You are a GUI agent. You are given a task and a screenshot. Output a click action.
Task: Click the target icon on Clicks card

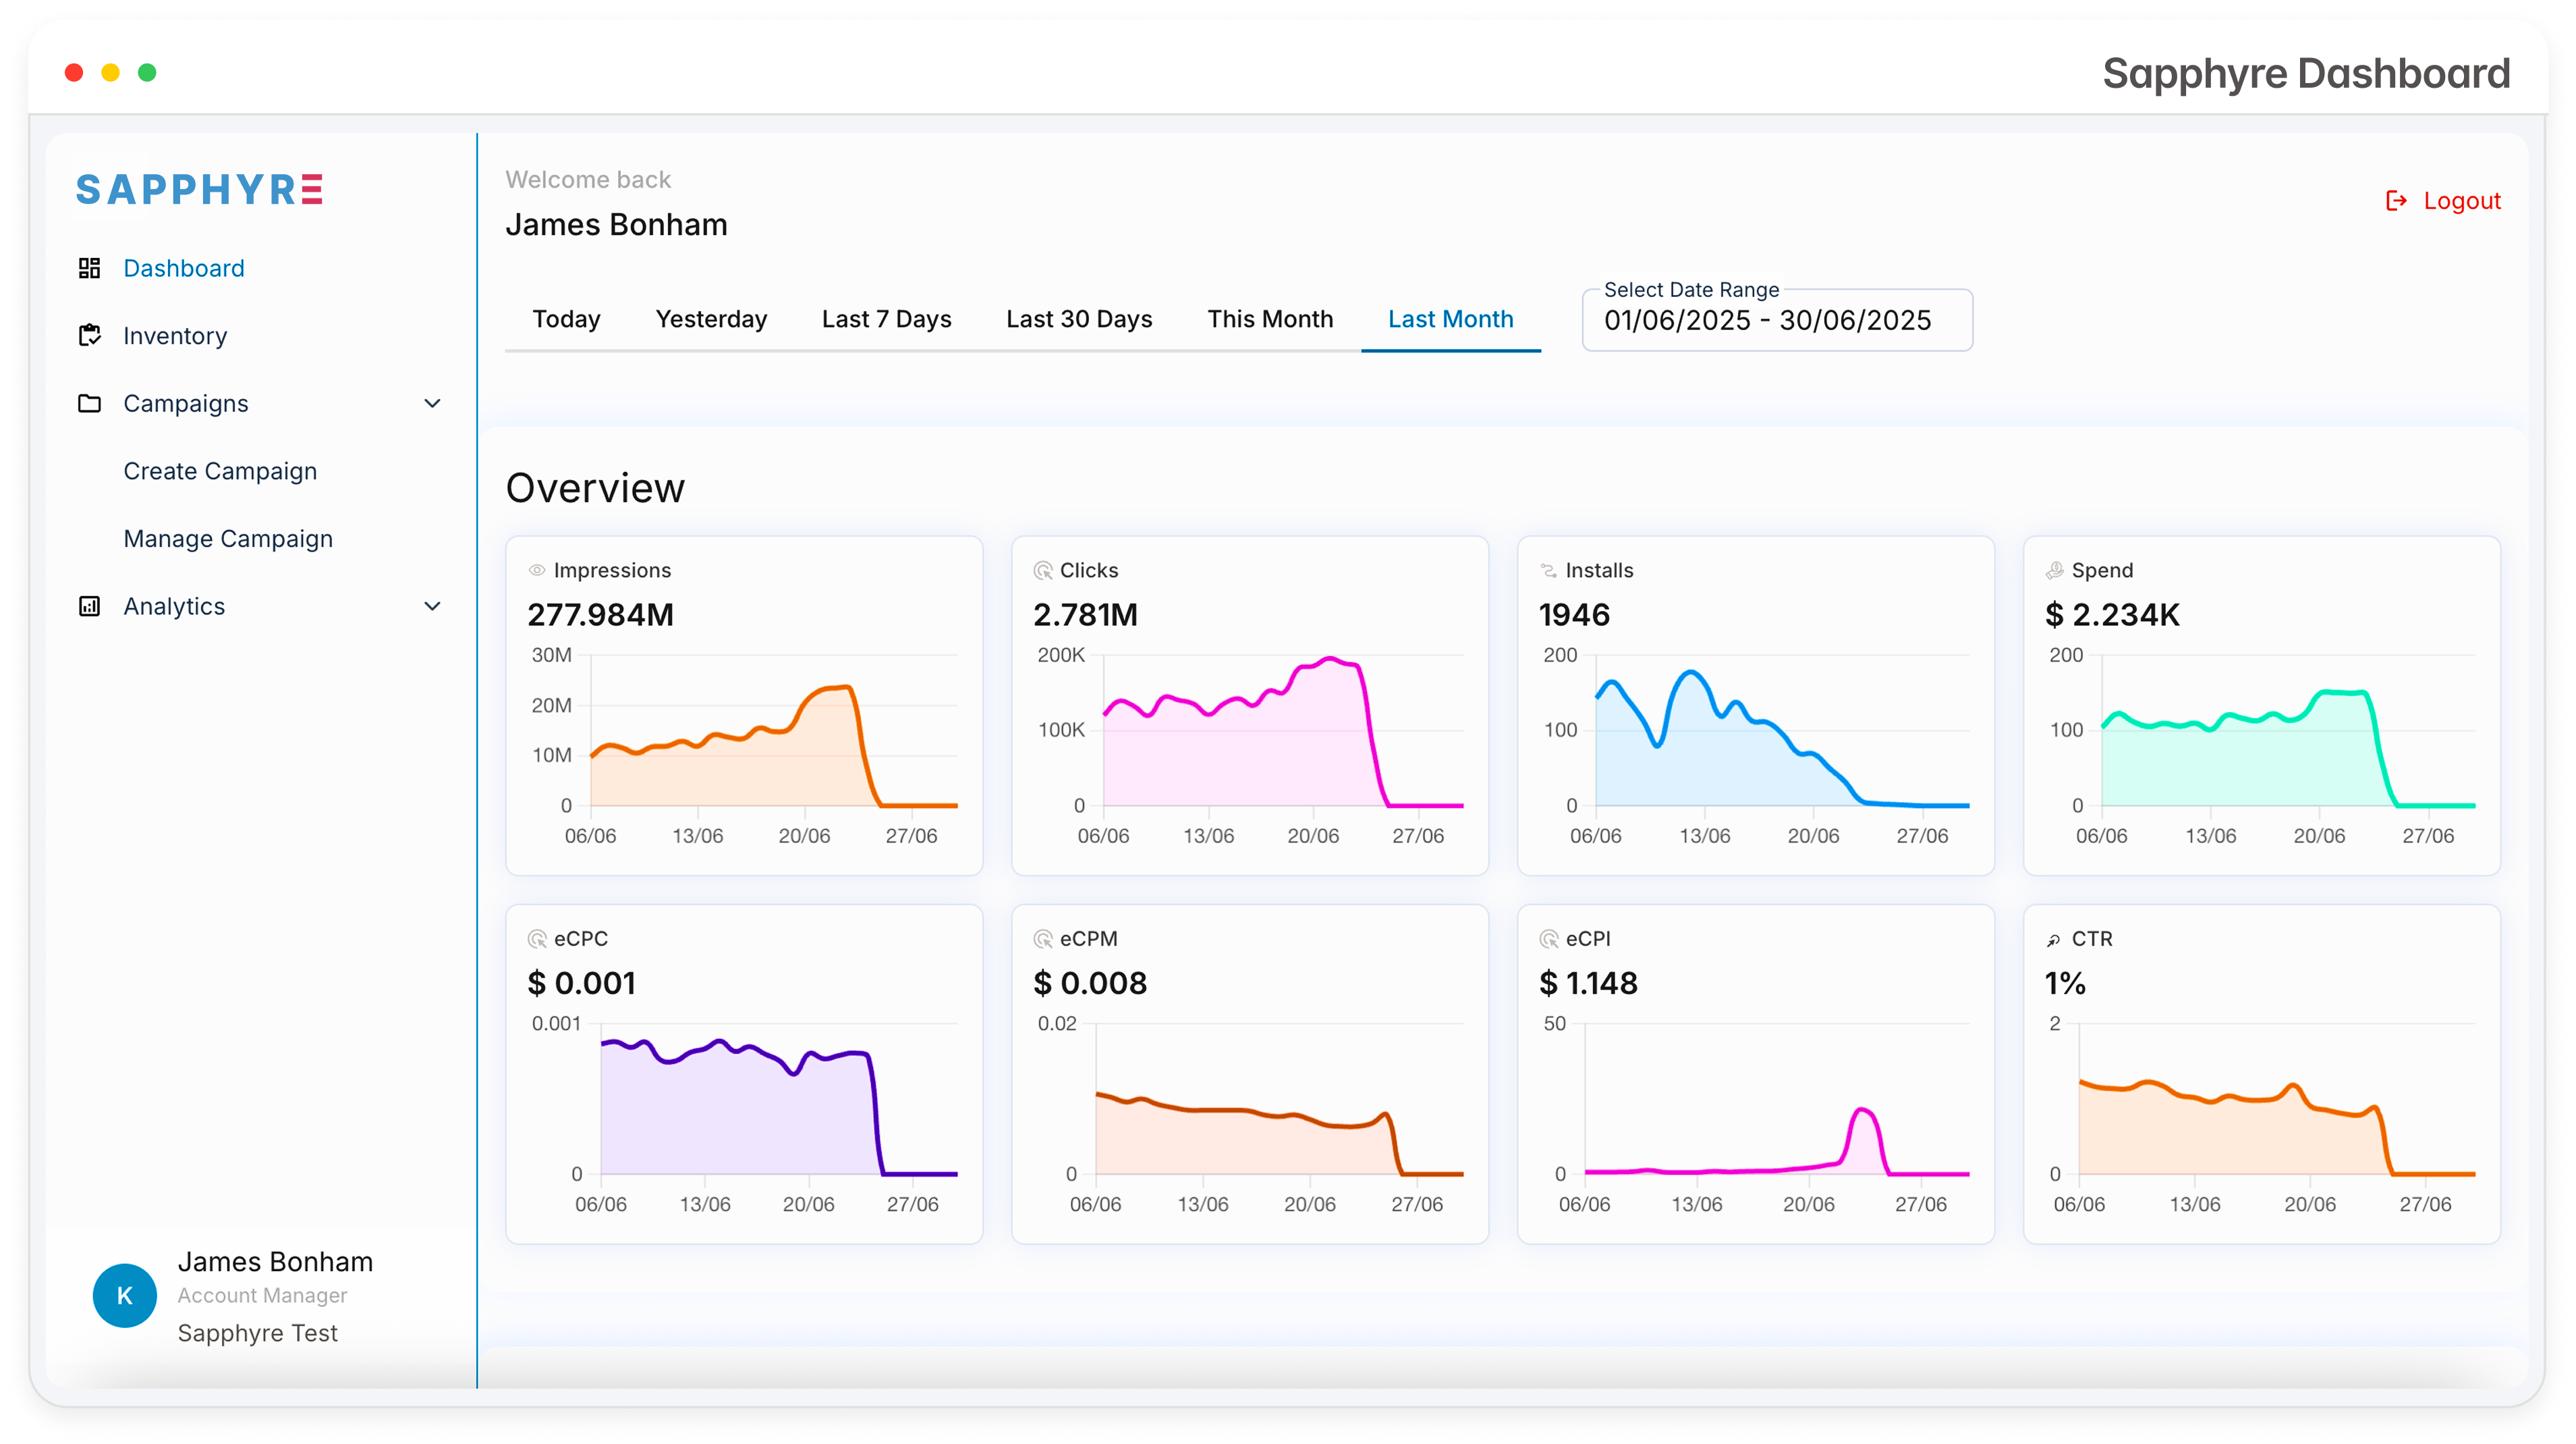[x=1043, y=569]
